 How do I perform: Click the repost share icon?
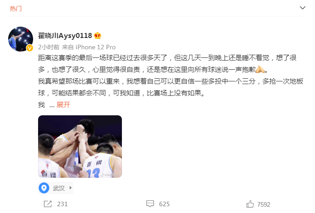click(48, 204)
